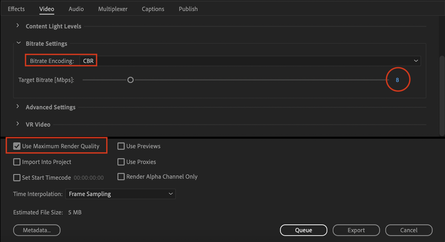The width and height of the screenshot is (445, 242).
Task: Open the Time Interpolation dropdown
Action: click(120, 194)
